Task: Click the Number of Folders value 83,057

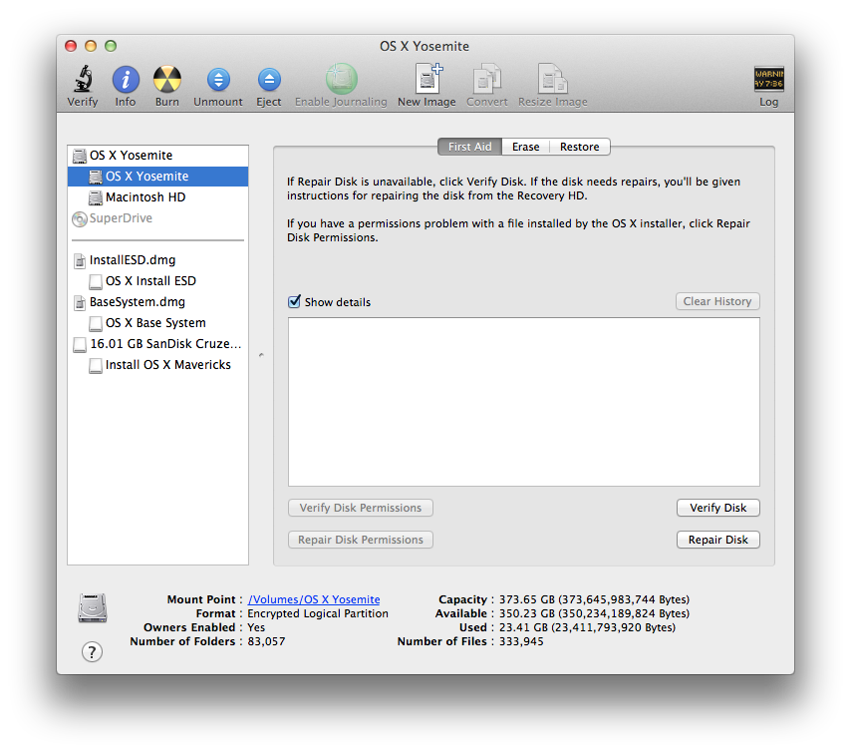Action: (266, 641)
